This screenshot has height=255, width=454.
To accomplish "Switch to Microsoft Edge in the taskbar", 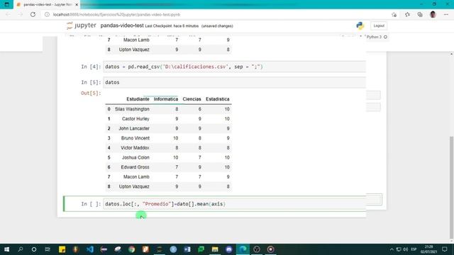I will [243, 249].
